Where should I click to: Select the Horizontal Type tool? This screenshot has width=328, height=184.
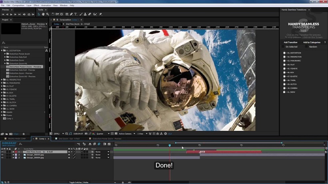(76, 14)
